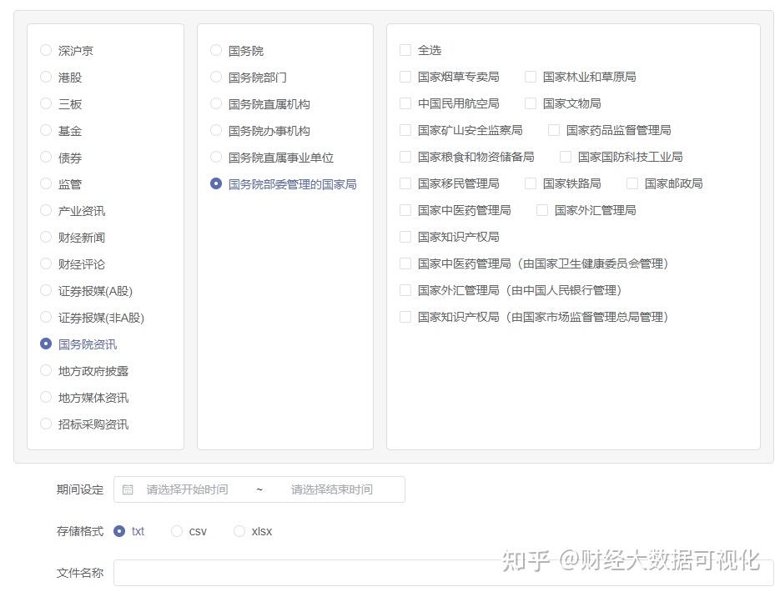Screen dimensions: 780x592
Task: Select txt storage format
Action: 119,531
